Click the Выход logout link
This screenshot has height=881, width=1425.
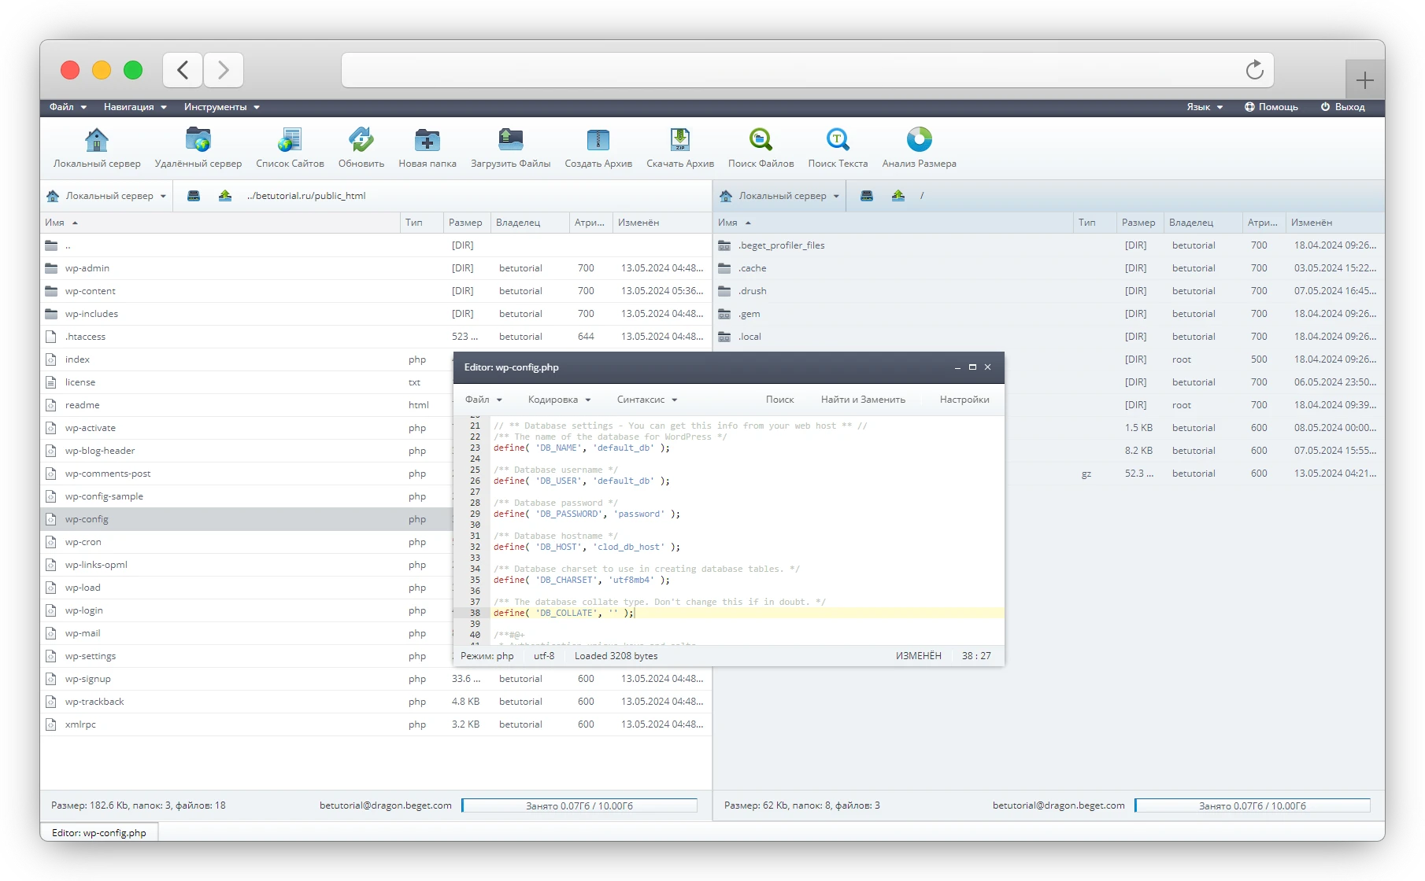tap(1342, 107)
